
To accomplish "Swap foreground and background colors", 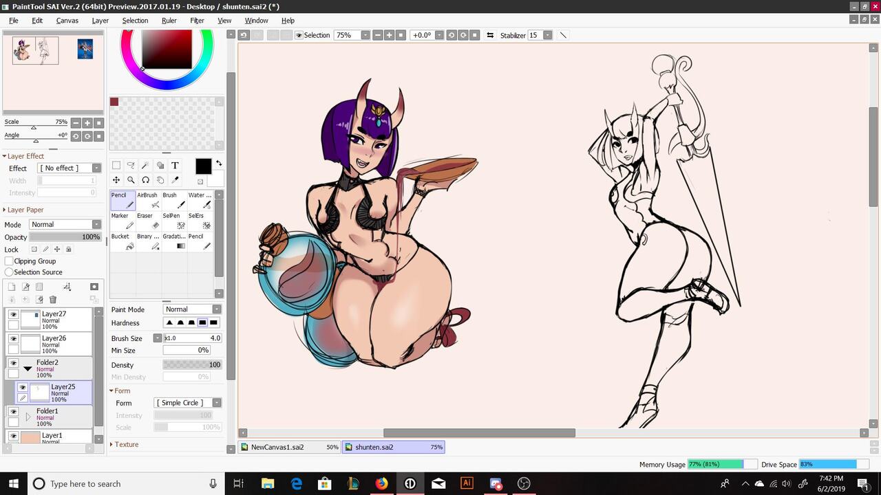I will (x=219, y=164).
